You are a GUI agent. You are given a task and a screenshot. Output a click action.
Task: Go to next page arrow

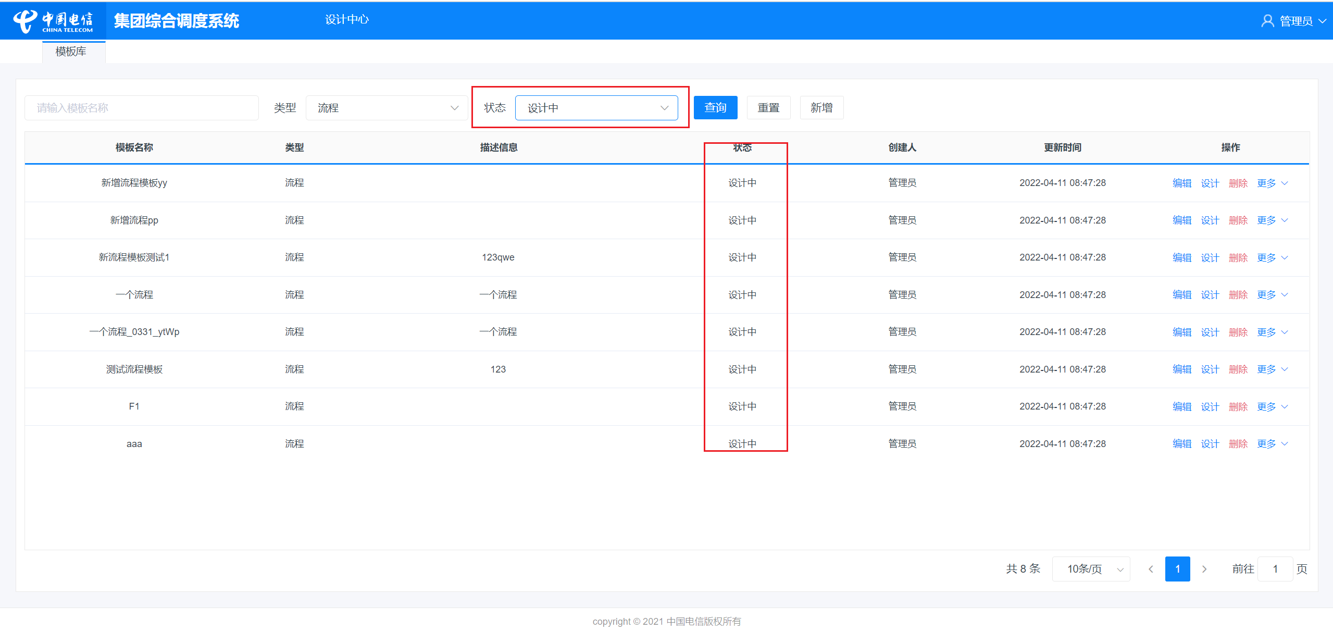[1204, 569]
